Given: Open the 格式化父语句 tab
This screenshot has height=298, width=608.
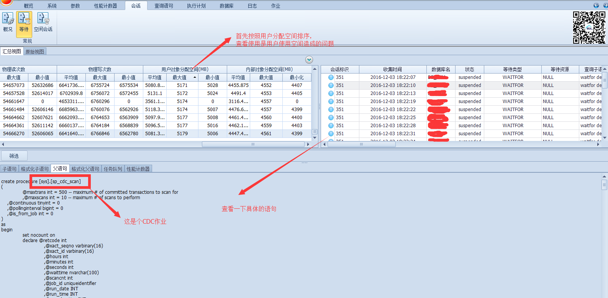Looking at the screenshot, I should click(x=85, y=169).
